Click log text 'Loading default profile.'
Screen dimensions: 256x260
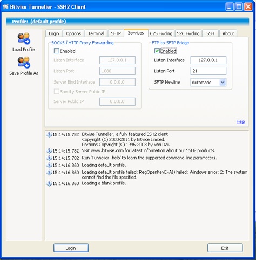coord(104,165)
